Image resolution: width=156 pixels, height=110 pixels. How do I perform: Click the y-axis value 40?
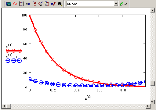click(x=25, y=59)
